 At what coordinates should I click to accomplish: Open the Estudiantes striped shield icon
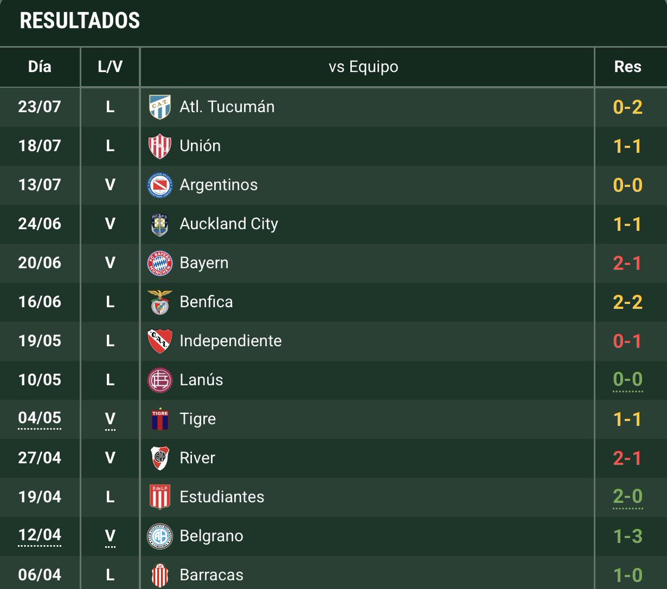click(160, 497)
